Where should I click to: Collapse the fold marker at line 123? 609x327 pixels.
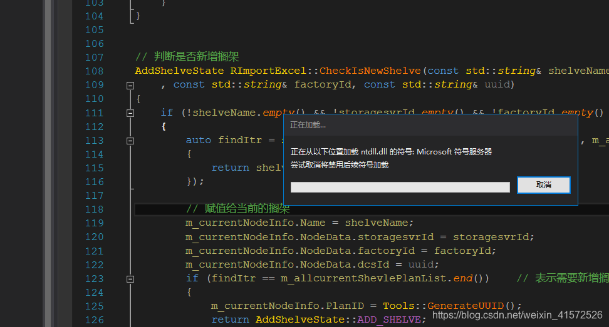click(x=130, y=279)
